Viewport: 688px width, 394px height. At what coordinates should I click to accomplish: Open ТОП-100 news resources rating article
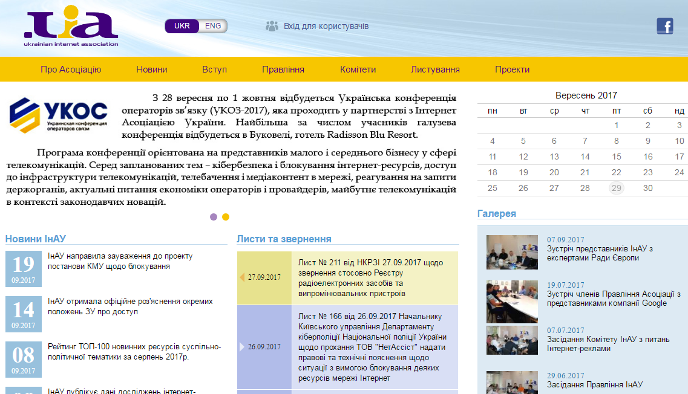[x=134, y=352]
